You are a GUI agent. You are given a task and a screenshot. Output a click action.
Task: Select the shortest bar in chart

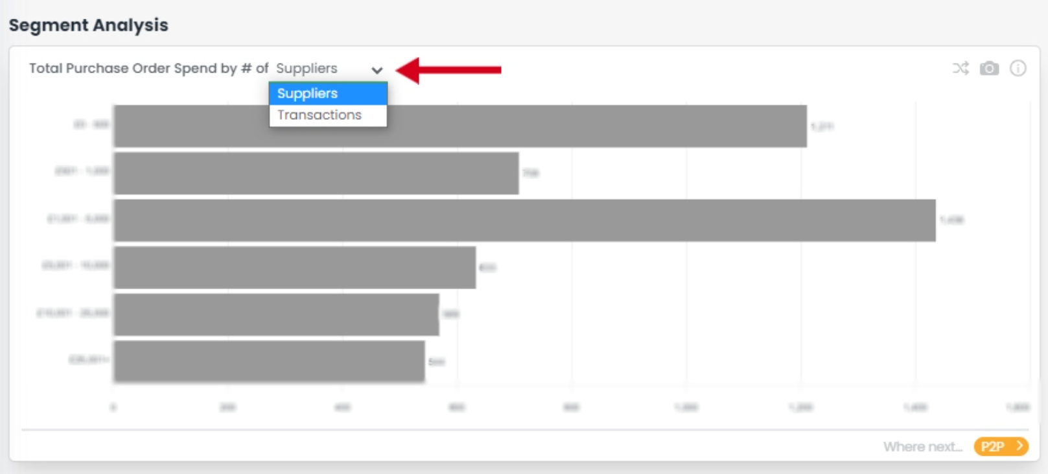click(269, 361)
